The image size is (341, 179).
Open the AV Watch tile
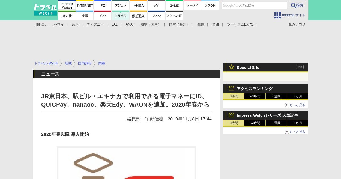tap(156, 5)
